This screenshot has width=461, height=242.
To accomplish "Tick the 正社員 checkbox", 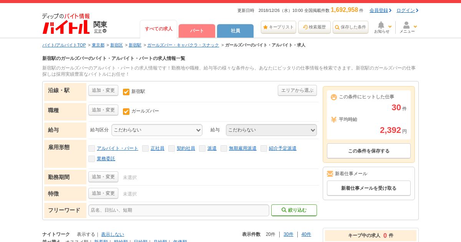I will [x=145, y=148].
